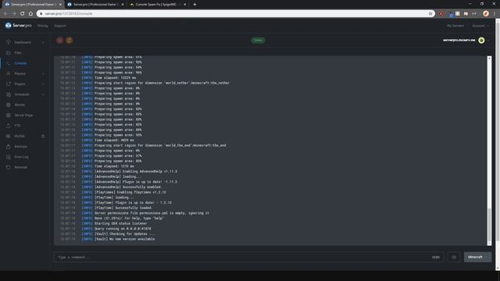Screen dimensions: 500x281
Task: Open the Account dropdown
Action: coord(480,26)
